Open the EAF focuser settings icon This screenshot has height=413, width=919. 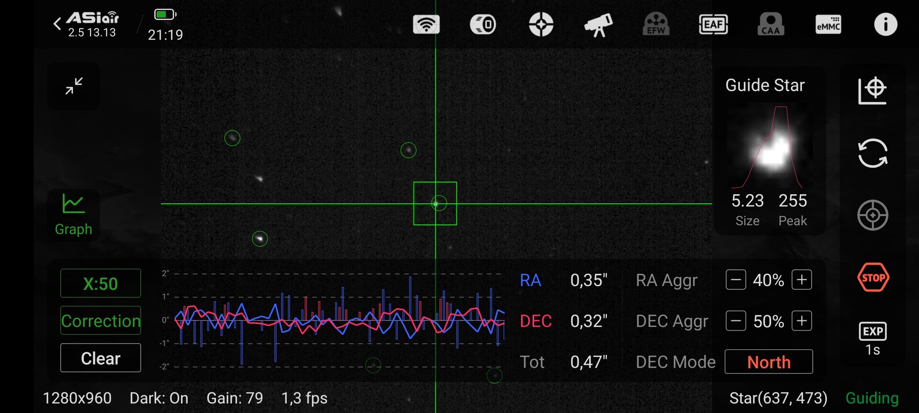coord(713,24)
